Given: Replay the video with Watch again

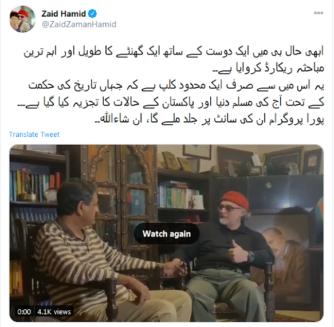Looking at the screenshot, I should click(x=167, y=234).
